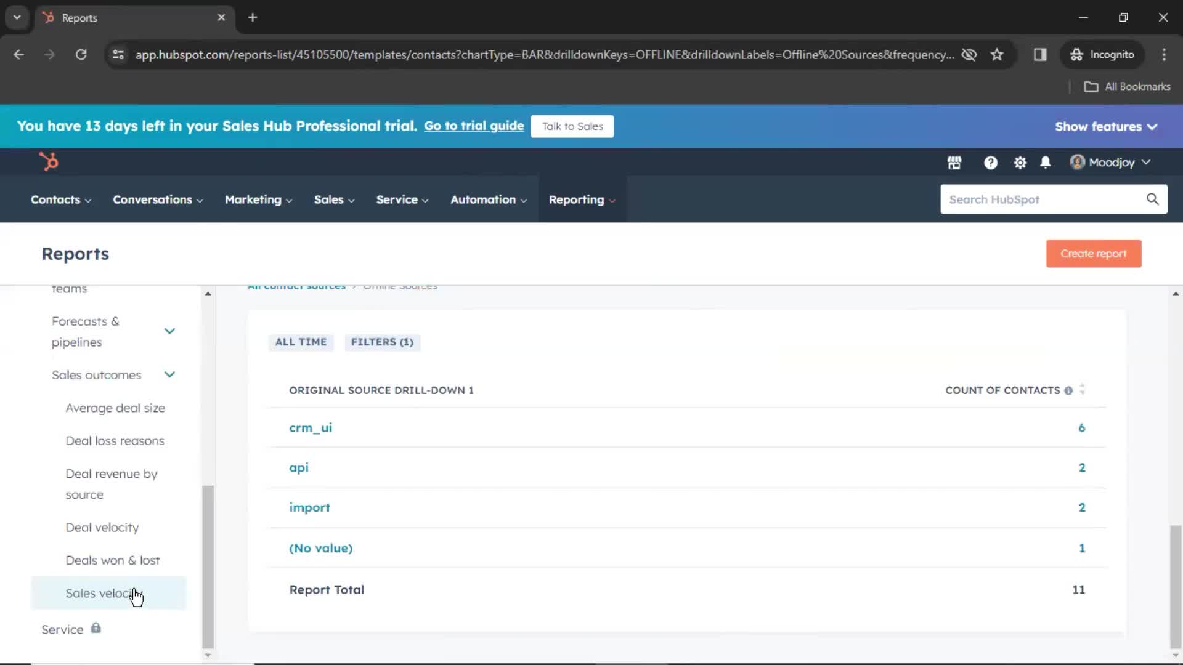Select the Sales menu tab
Viewport: 1183px width, 665px height.
coord(330,199)
